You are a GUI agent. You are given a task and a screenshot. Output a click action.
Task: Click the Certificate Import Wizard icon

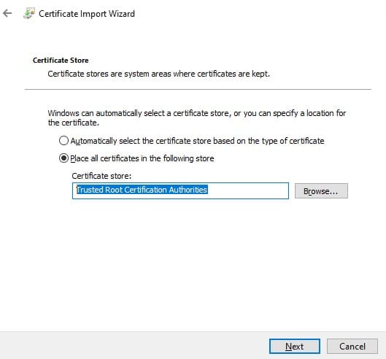(x=29, y=13)
